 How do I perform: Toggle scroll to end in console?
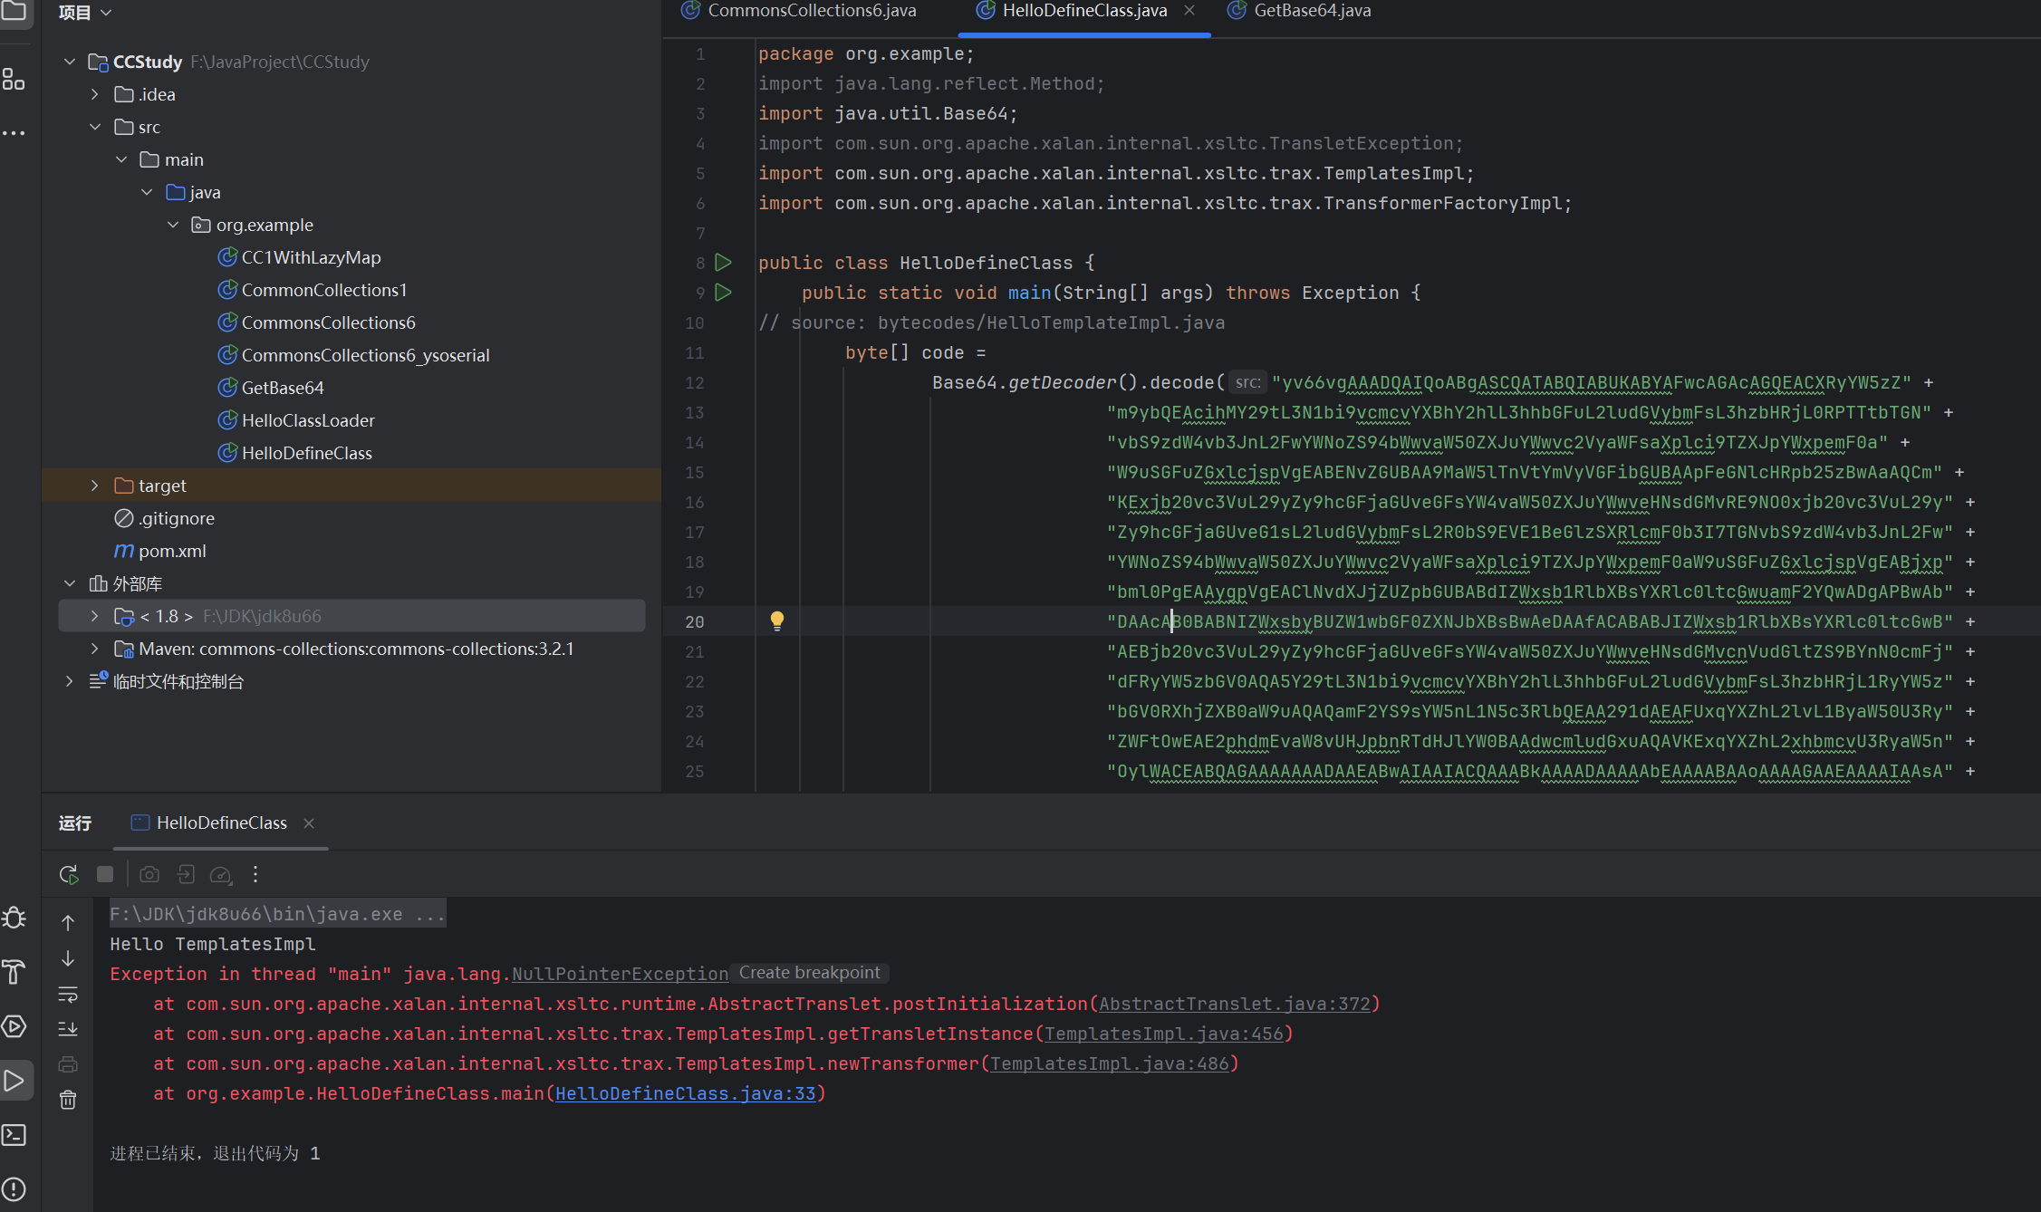[68, 1029]
